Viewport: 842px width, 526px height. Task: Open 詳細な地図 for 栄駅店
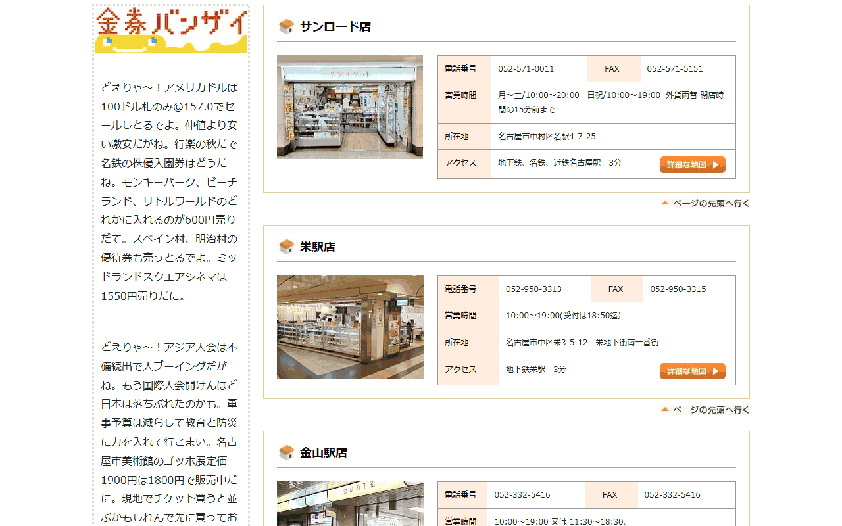pyautogui.click(x=693, y=371)
